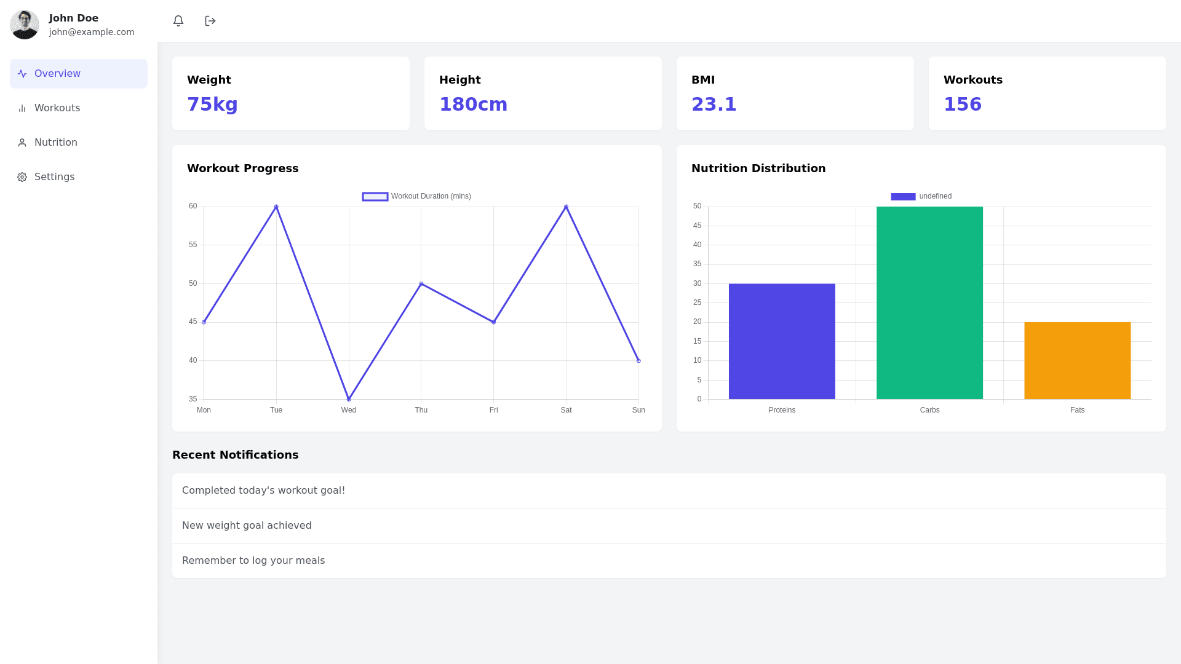Select 'Remember to log your meals' notification
The height and width of the screenshot is (664, 1181).
253,561
